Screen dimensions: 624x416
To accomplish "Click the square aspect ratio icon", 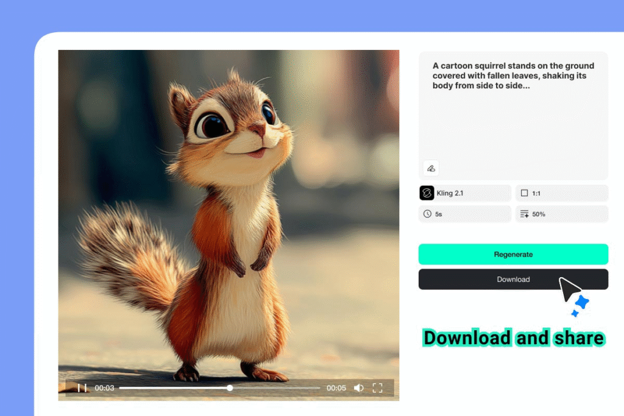I will (x=524, y=193).
